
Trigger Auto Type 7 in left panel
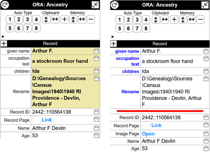pyautogui.click(x=27, y=28)
